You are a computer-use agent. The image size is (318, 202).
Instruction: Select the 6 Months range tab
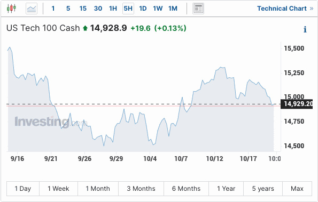point(186,189)
